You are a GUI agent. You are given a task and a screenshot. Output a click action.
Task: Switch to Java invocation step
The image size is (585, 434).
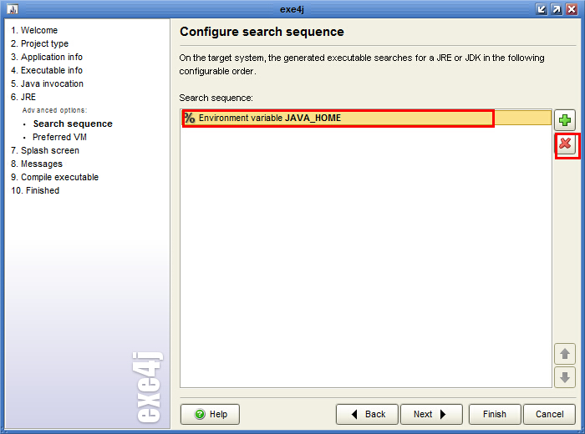47,83
